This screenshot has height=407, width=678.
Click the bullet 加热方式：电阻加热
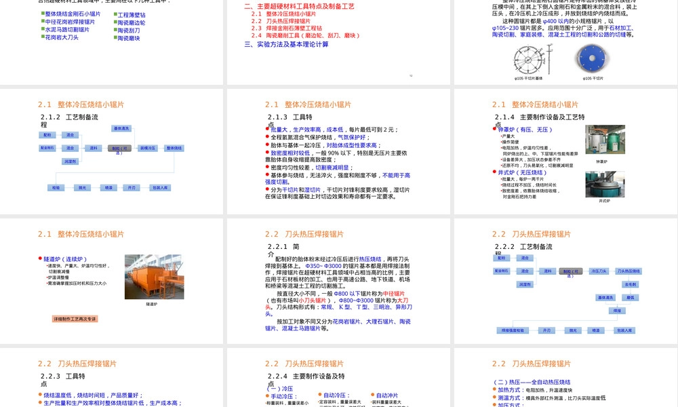[x=536, y=389]
